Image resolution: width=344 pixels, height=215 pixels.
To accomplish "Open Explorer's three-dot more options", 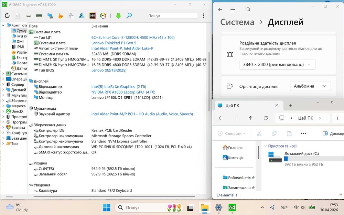I will click(304, 133).
